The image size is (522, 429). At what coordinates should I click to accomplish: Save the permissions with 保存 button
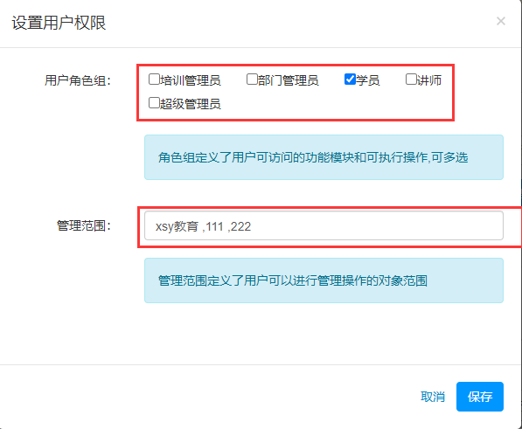(x=480, y=397)
